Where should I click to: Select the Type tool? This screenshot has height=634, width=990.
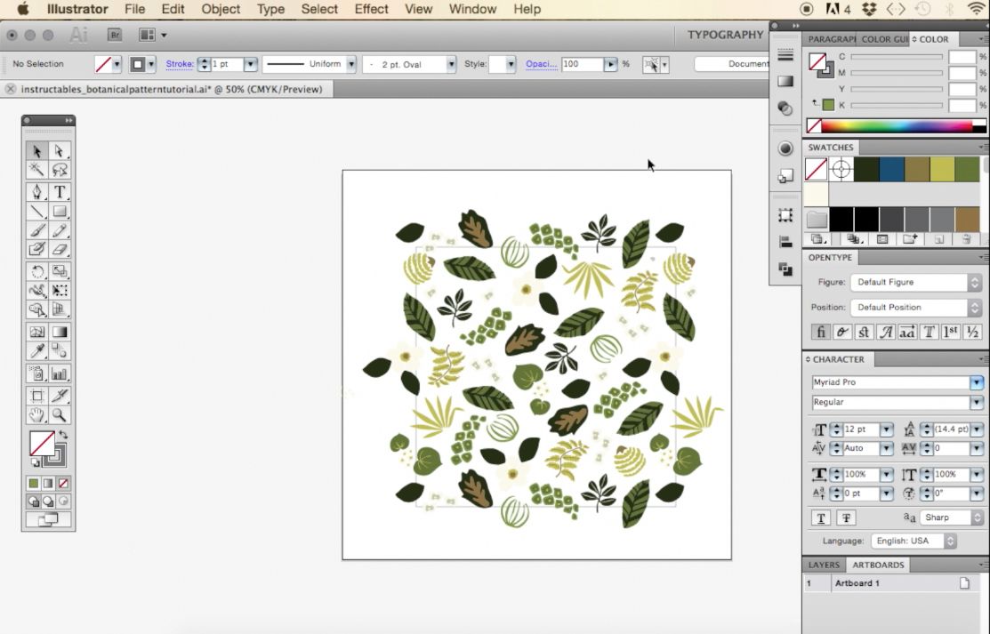[60, 191]
